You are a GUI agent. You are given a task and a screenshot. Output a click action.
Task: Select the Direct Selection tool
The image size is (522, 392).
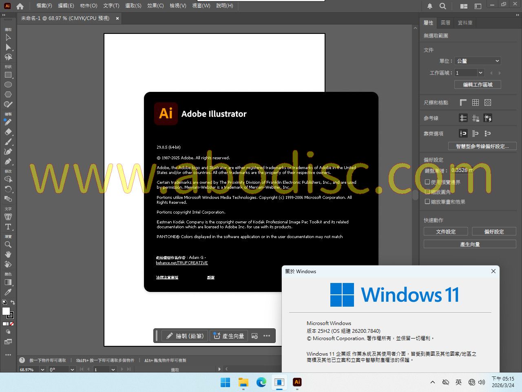tap(8, 47)
